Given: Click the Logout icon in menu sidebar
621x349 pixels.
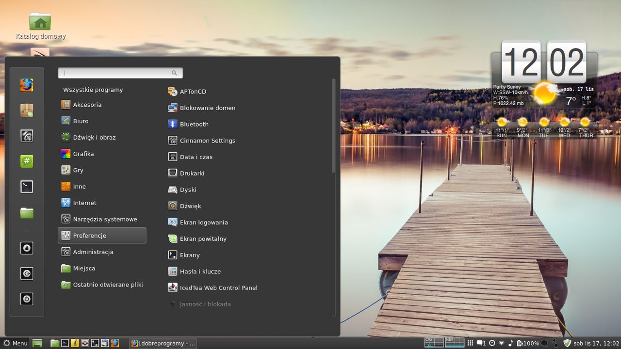Looking at the screenshot, I should point(27,273).
